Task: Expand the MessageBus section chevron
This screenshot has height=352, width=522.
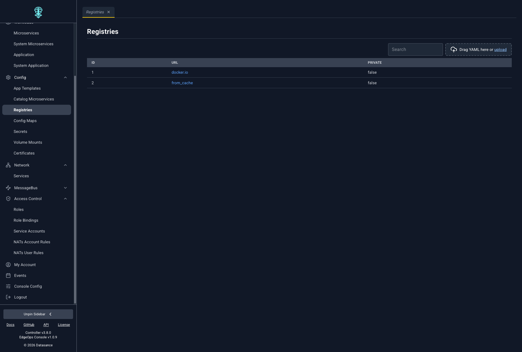Action: [65, 188]
